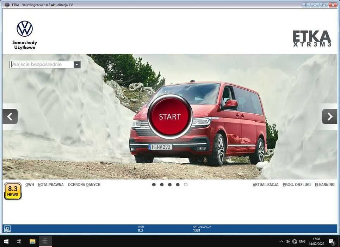
Task: Open the PROG. OBSLUGI link
Action: click(297, 185)
